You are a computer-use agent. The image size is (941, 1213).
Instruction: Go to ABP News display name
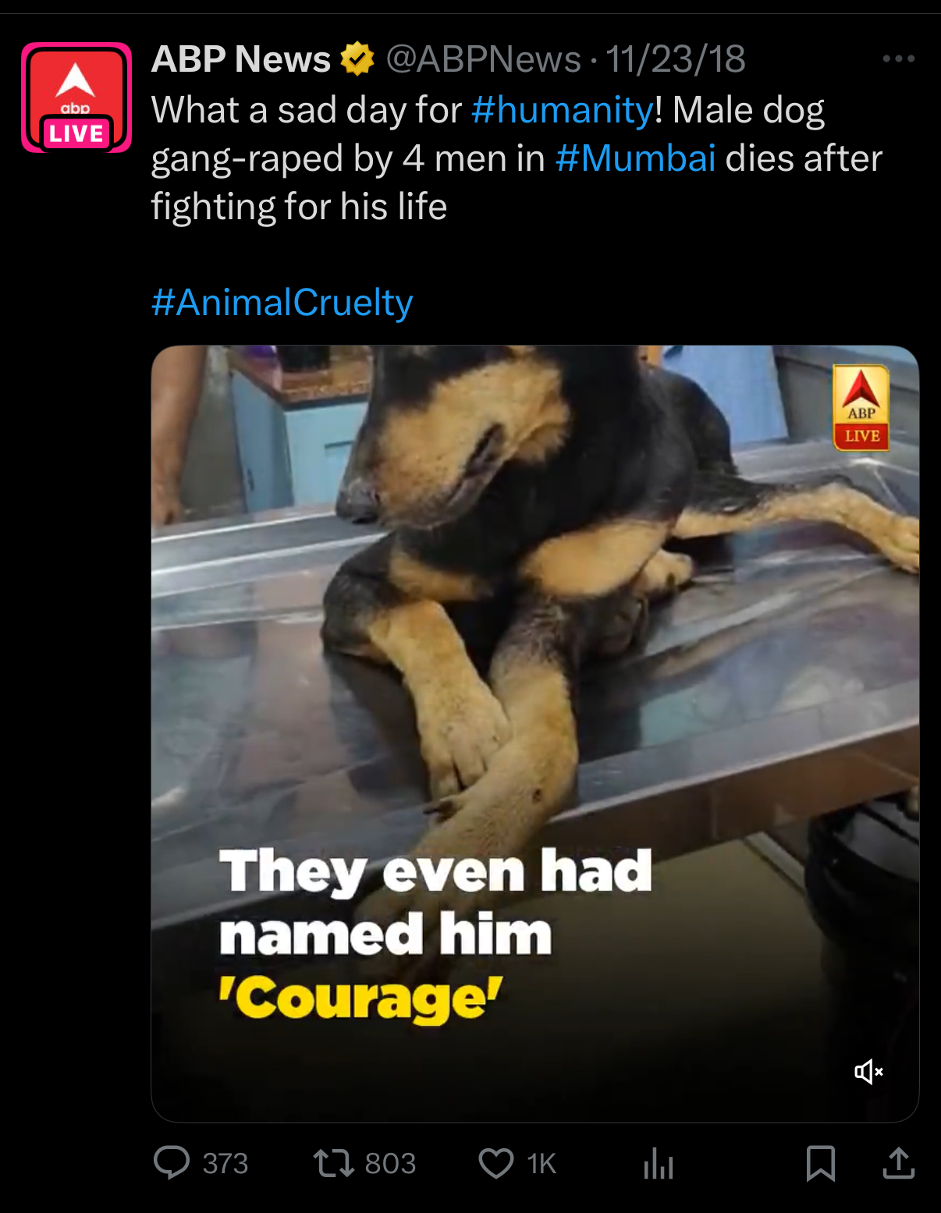point(241,59)
